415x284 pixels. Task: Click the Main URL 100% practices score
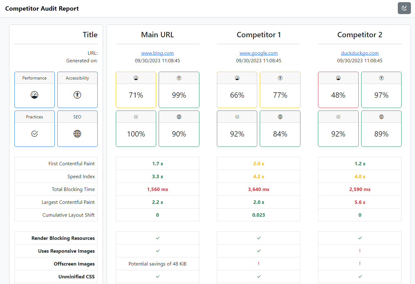click(x=136, y=134)
